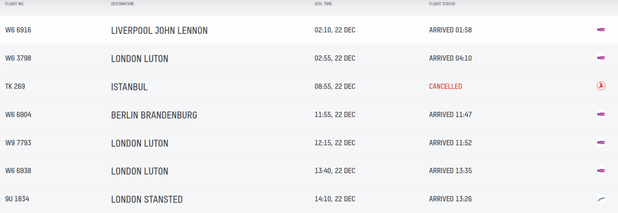
Task: Click the Arrived 13:35 status of W6 6938
Action: pyautogui.click(x=450, y=171)
